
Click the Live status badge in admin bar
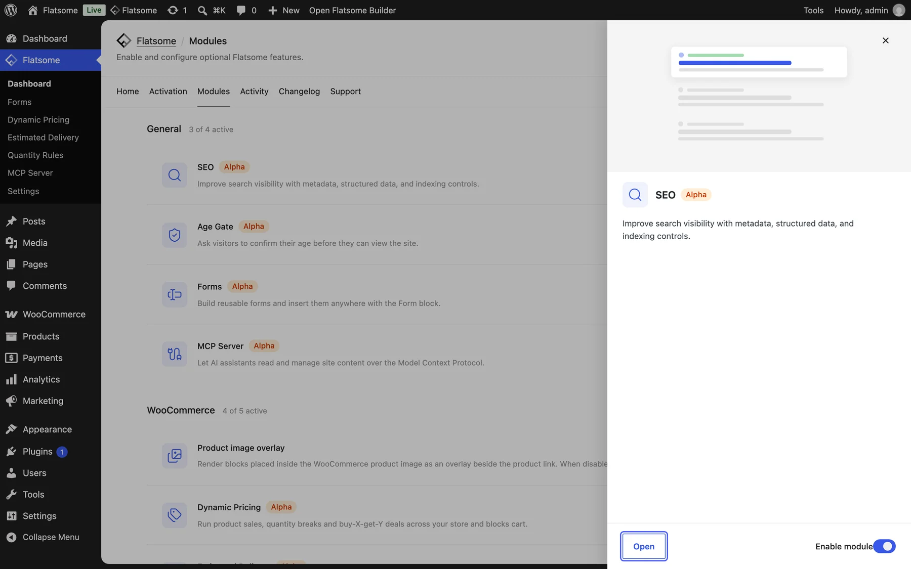click(x=94, y=10)
